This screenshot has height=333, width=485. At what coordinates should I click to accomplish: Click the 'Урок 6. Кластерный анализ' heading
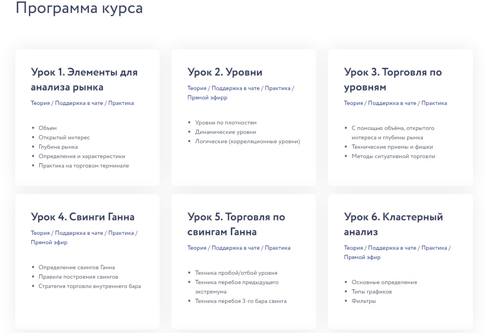coord(393,224)
